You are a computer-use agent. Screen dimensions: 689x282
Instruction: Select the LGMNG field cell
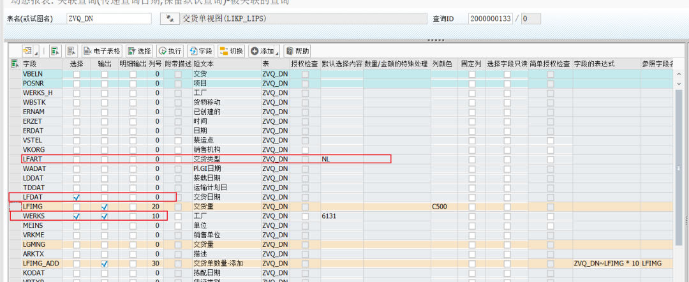41,244
